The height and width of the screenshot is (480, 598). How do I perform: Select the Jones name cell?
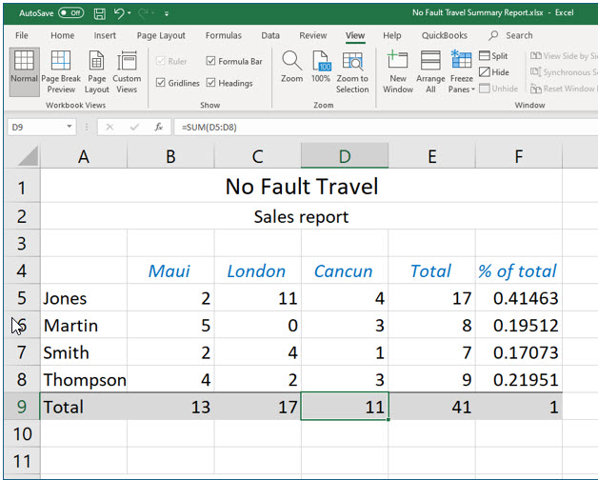(84, 297)
